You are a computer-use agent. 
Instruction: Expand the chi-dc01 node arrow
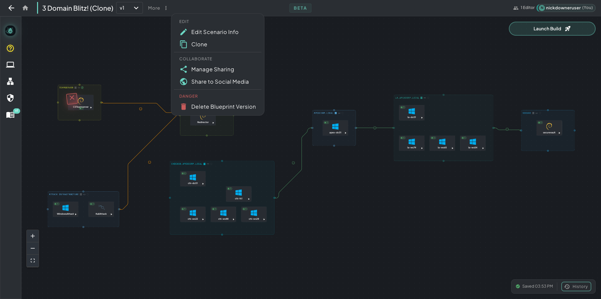pos(203,184)
